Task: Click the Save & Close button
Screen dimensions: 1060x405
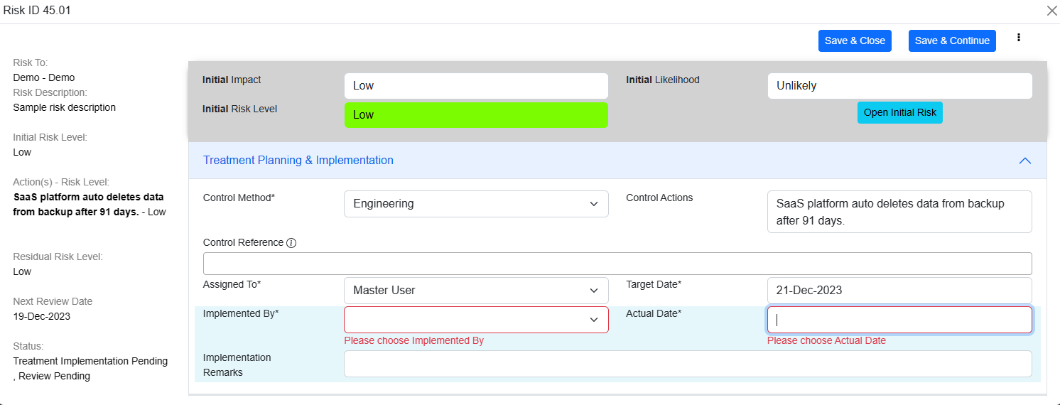Action: tap(855, 40)
